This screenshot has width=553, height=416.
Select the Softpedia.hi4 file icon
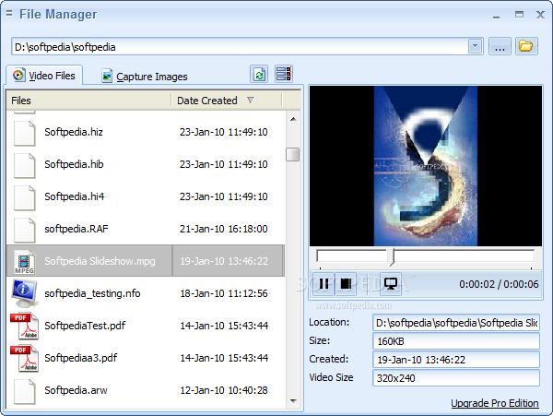(24, 197)
